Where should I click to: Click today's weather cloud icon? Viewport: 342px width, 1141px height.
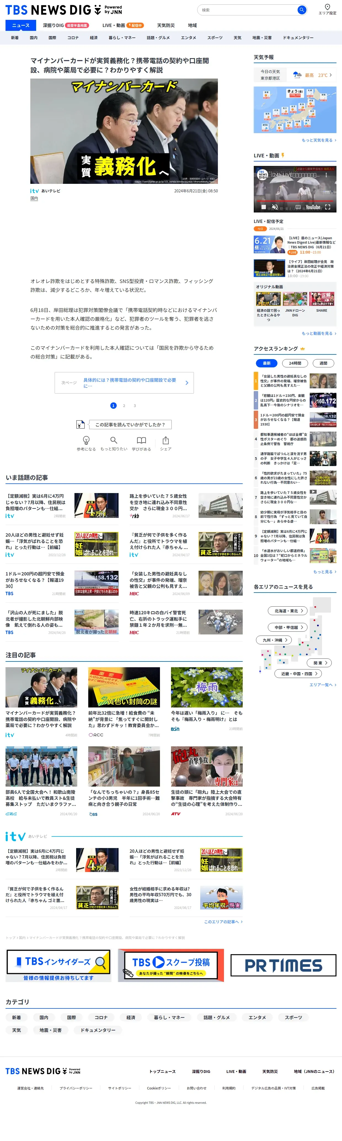point(297,75)
